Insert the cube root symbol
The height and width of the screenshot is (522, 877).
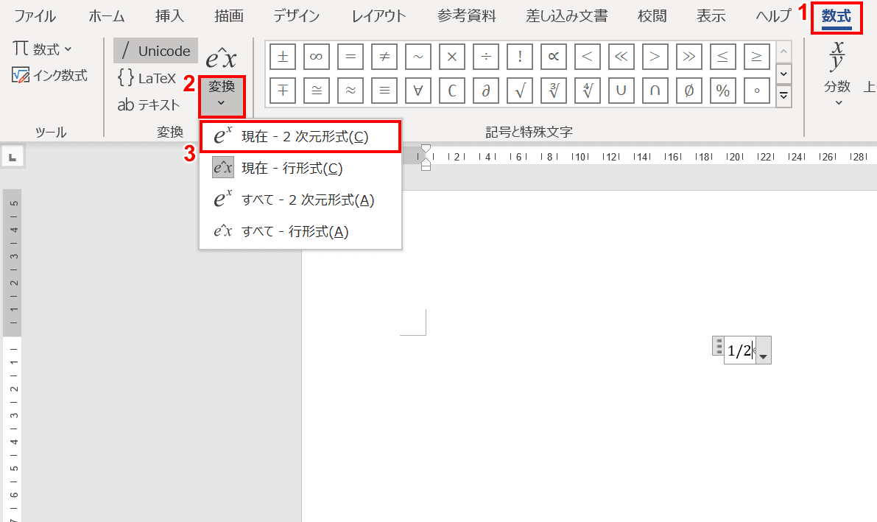(x=554, y=91)
